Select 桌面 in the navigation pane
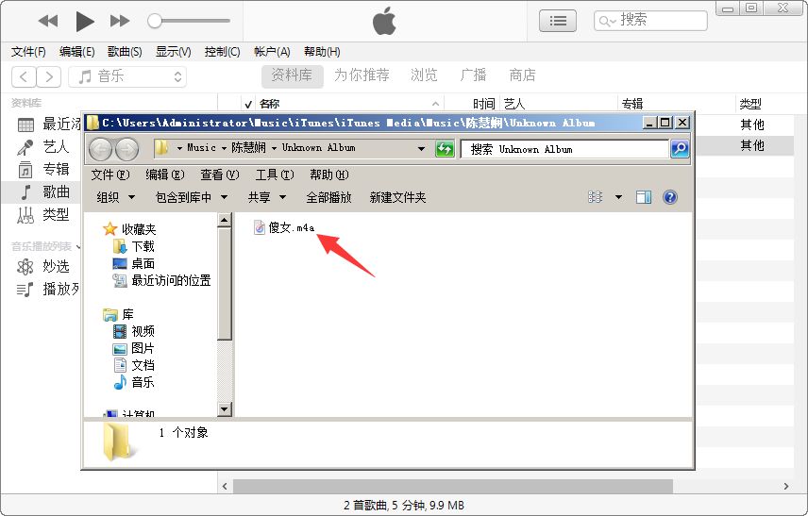Image resolution: width=808 pixels, height=516 pixels. pos(143,263)
